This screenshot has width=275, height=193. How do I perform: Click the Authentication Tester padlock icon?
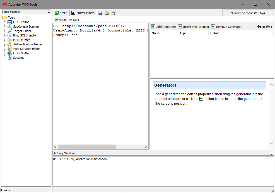coord(10,44)
